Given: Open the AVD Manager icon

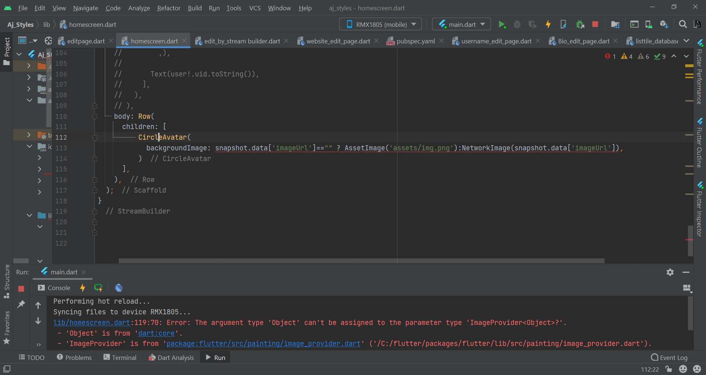Looking at the screenshot, I should pyautogui.click(x=649, y=24).
